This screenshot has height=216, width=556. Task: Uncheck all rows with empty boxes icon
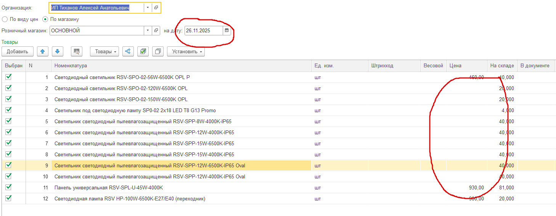(x=157, y=51)
